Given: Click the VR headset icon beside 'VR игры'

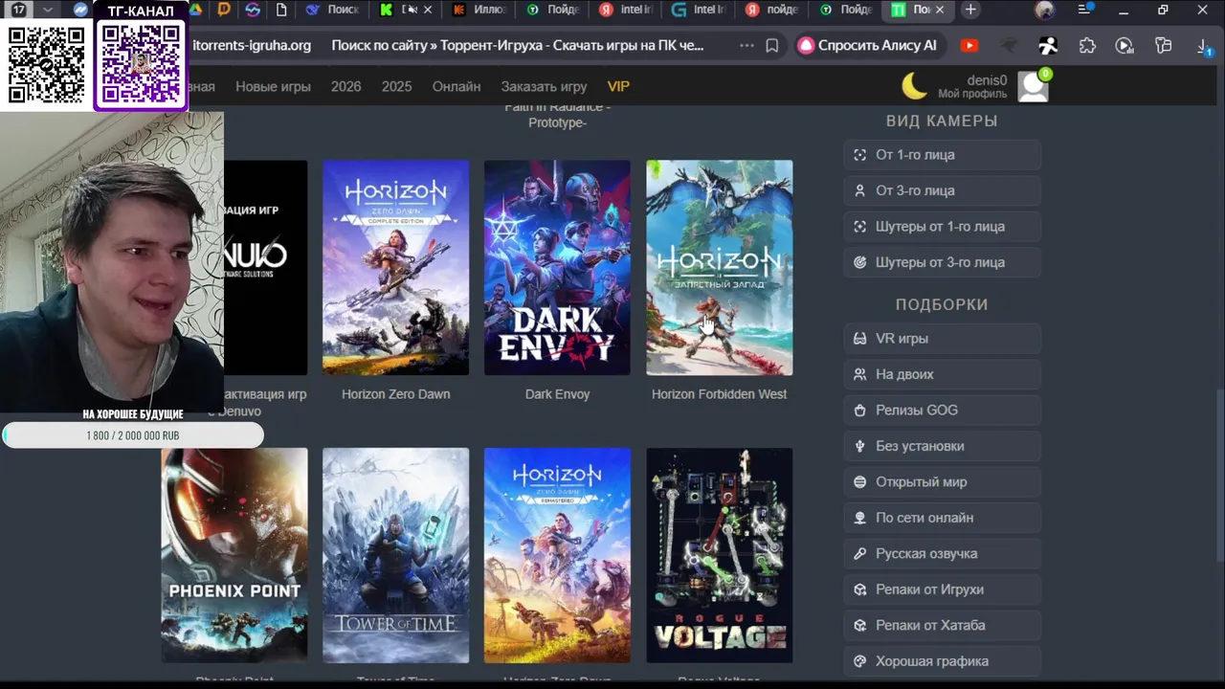Looking at the screenshot, I should click(x=859, y=339).
